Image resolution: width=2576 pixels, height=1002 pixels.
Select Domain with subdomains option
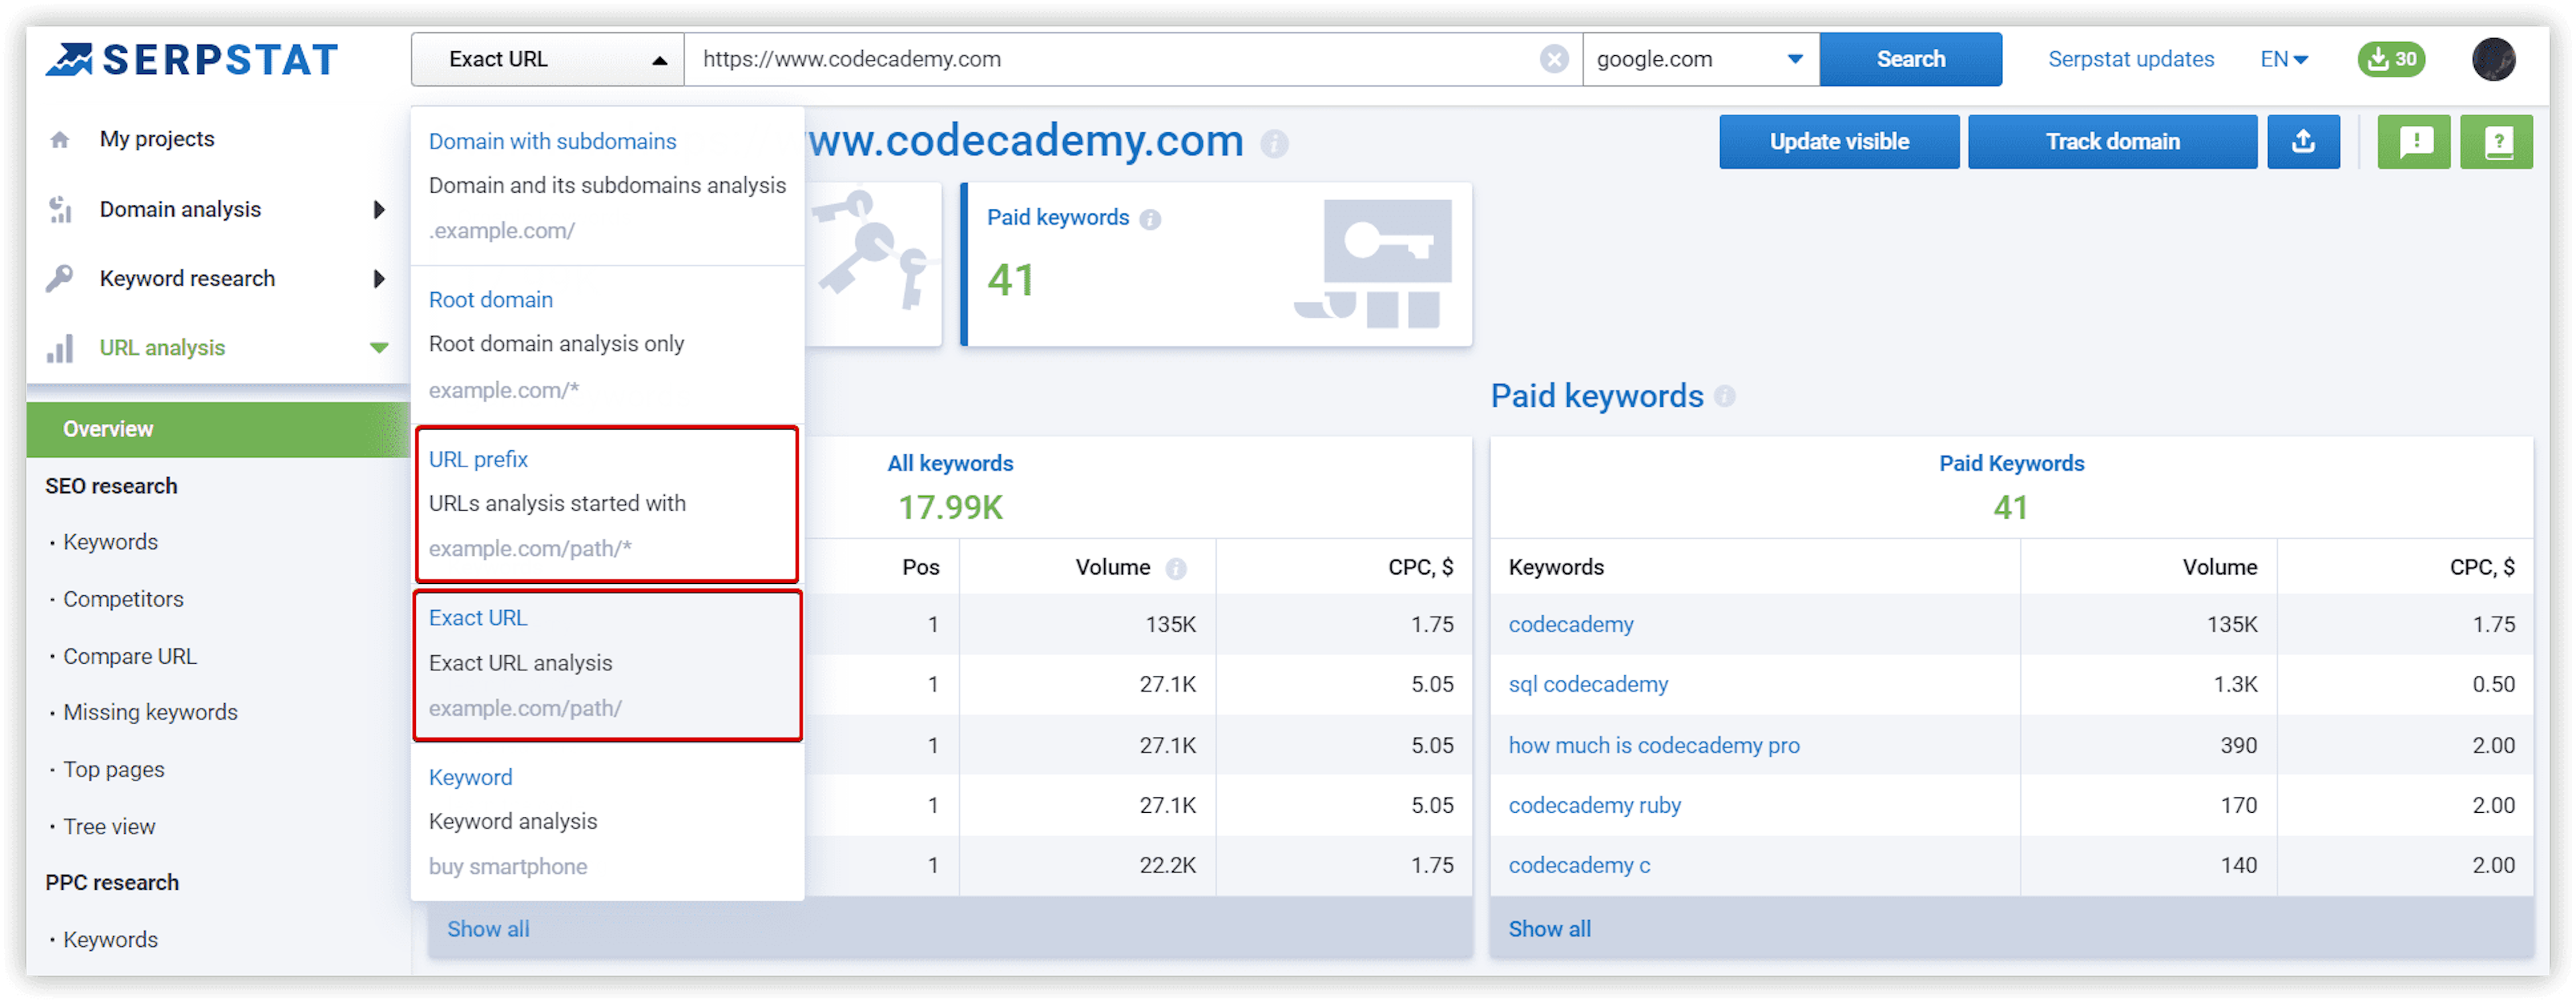pos(607,186)
